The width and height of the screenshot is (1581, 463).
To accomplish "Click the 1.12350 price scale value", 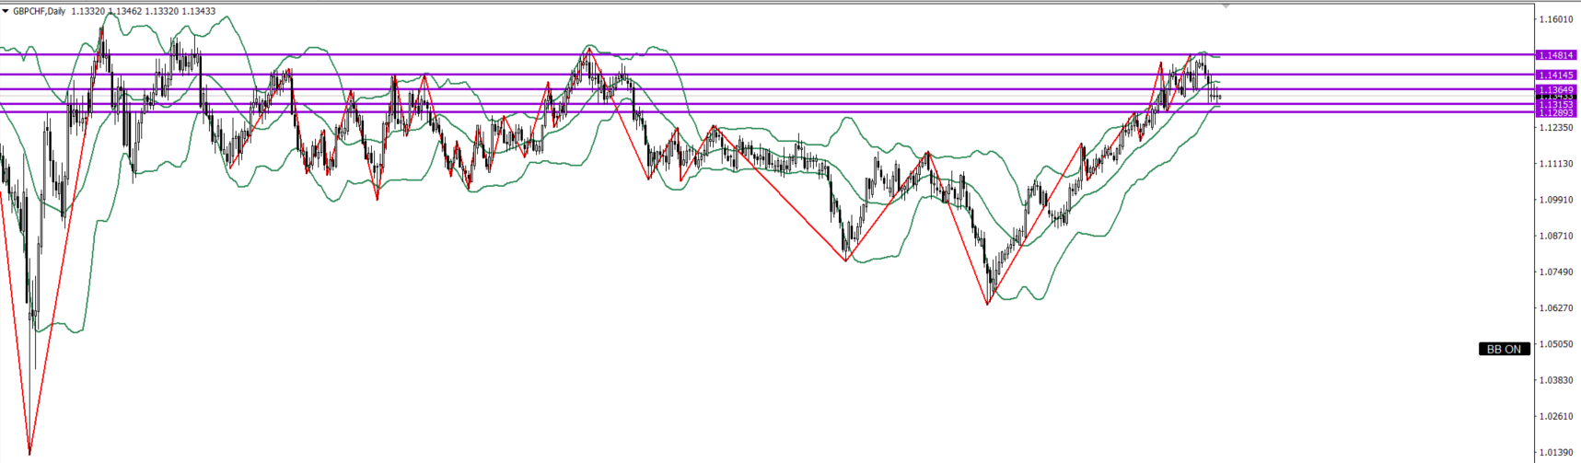I will tap(1556, 128).
